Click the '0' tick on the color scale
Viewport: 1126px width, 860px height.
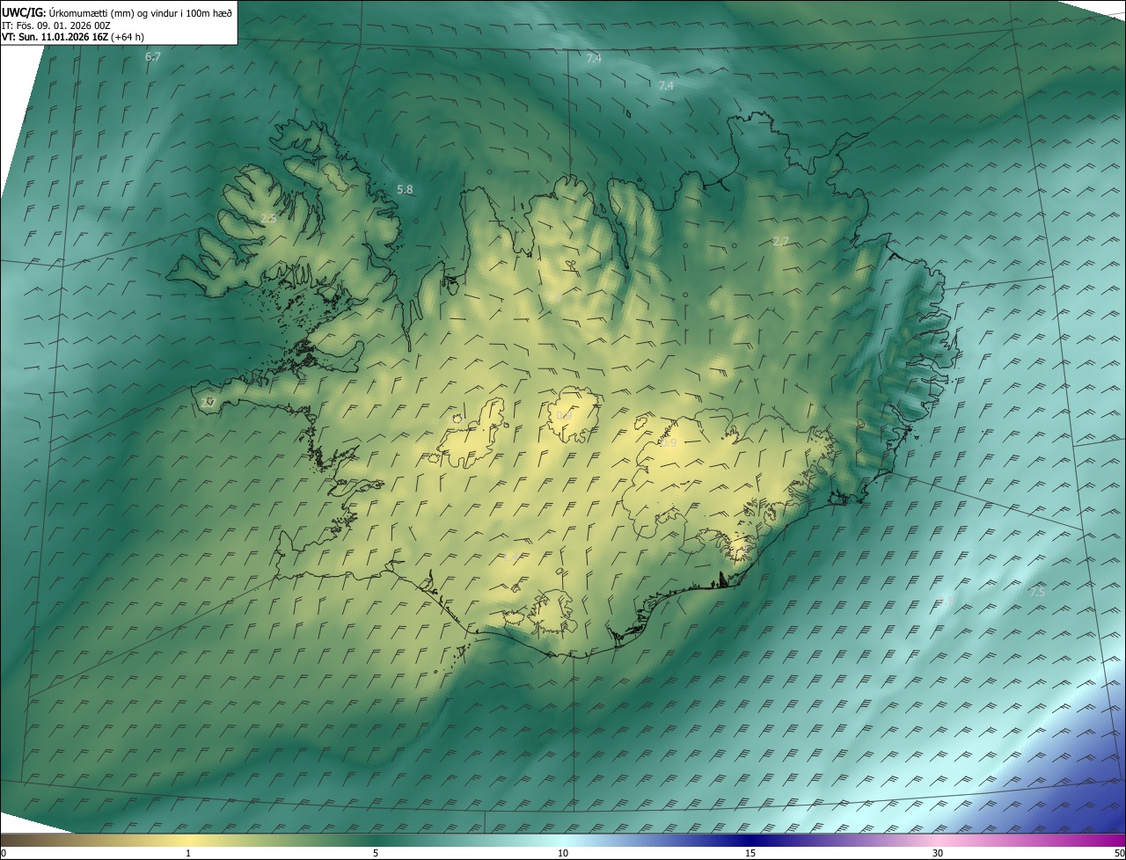click(4, 853)
